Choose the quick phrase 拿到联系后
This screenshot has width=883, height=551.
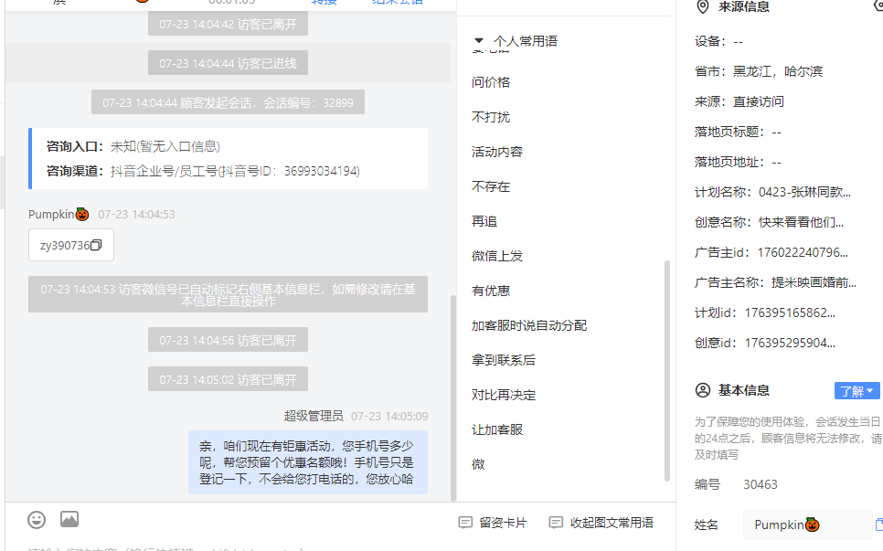504,360
